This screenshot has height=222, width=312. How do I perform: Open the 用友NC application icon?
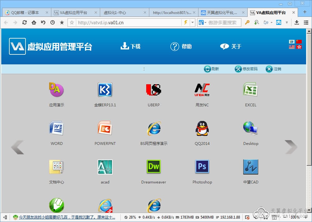[202, 90]
